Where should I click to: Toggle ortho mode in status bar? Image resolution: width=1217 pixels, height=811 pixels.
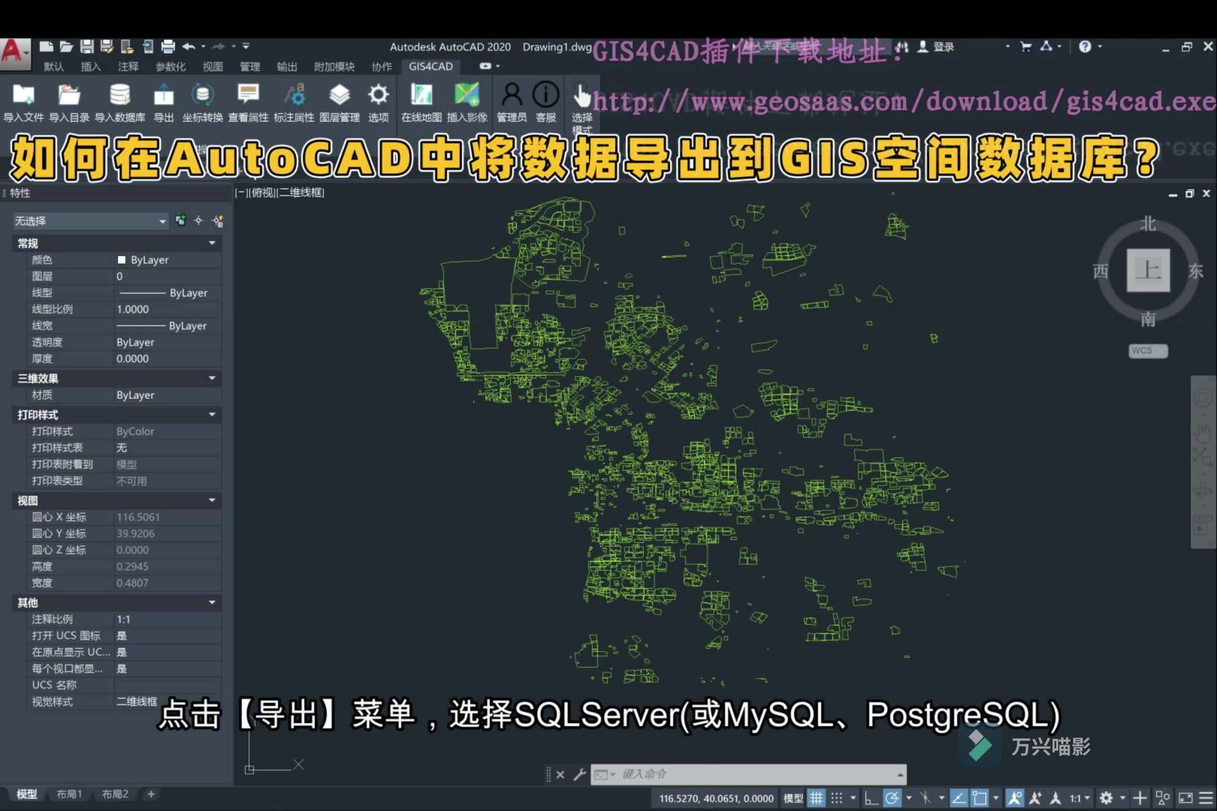[x=871, y=798]
